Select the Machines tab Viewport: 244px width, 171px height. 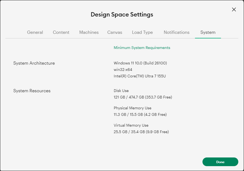pos(89,32)
